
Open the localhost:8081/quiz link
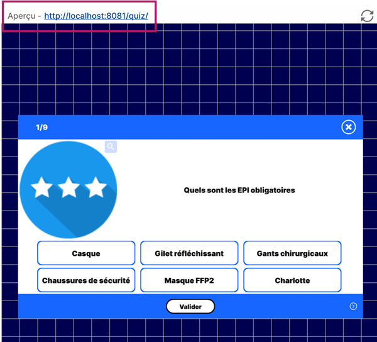96,16
